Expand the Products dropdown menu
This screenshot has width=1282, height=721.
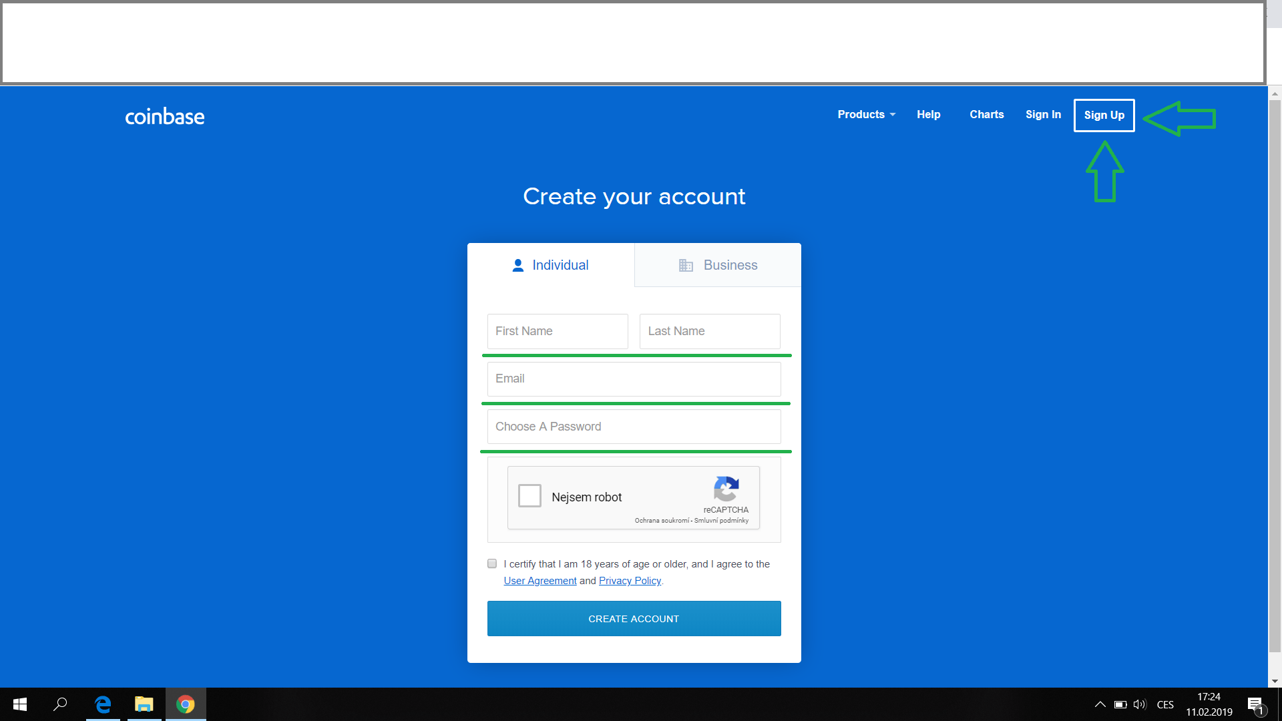866,115
